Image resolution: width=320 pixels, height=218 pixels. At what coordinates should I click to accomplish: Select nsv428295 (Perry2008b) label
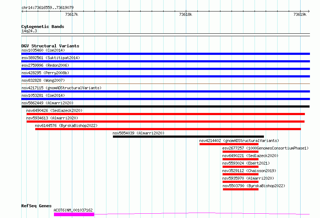[x=45, y=73]
